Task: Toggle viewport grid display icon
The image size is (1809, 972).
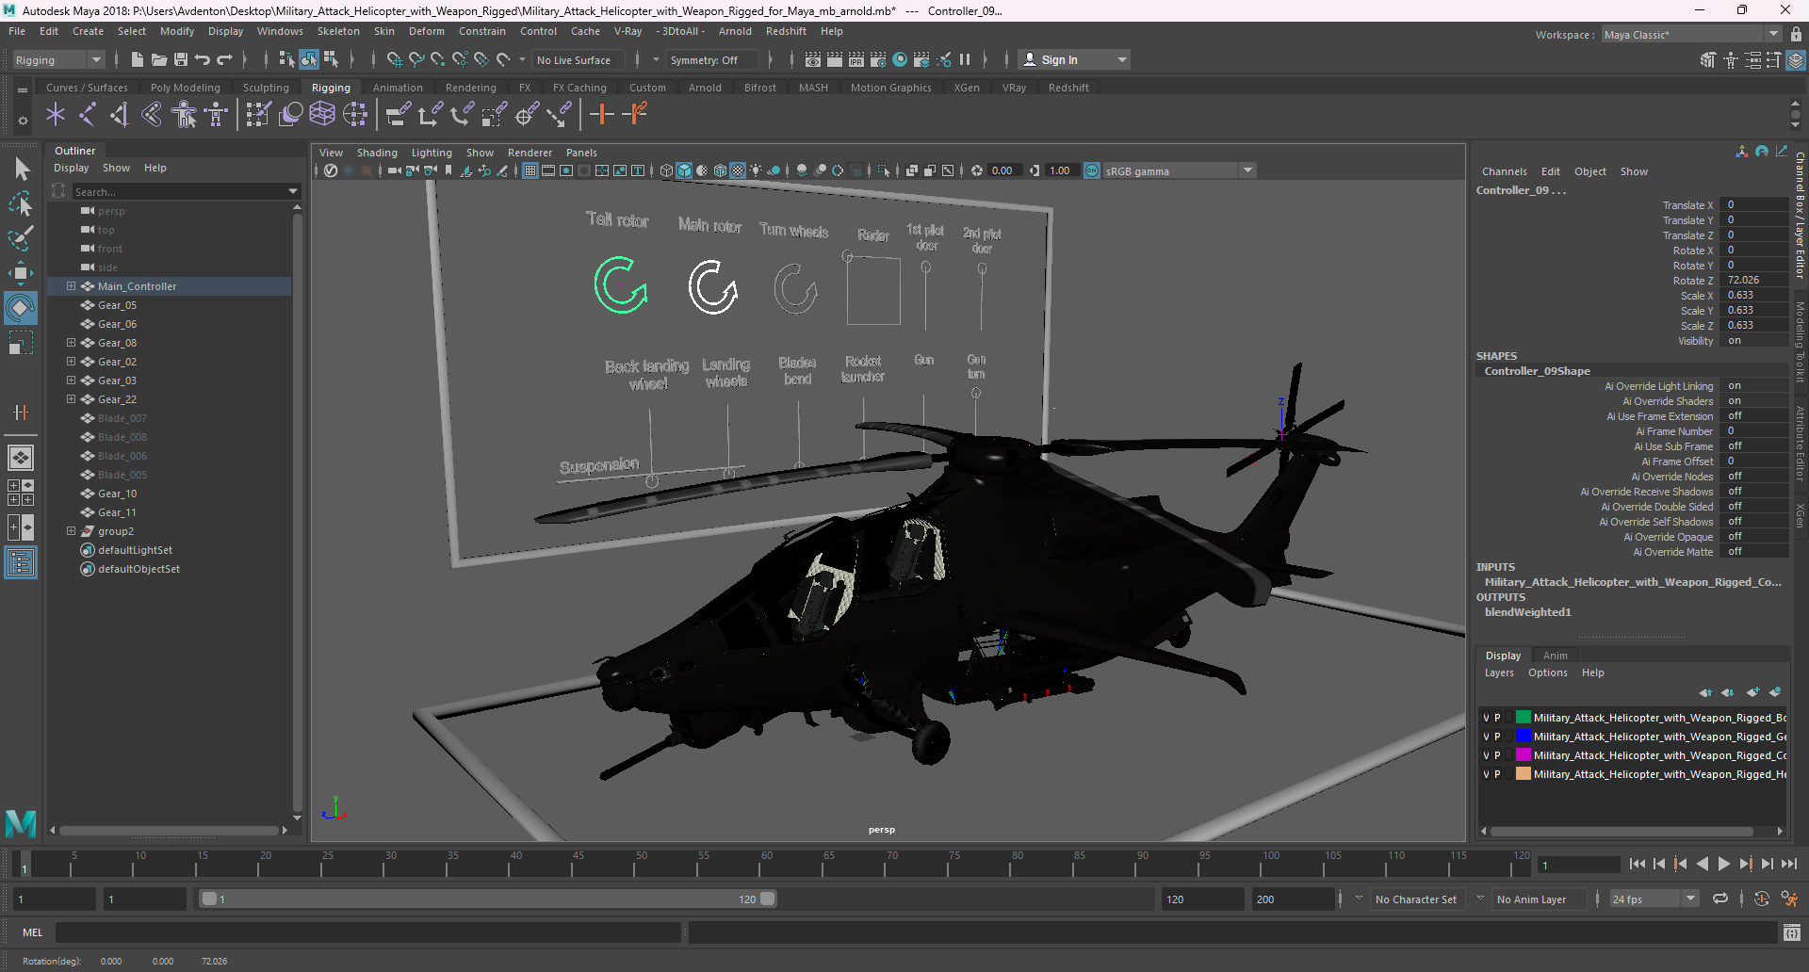Action: [530, 170]
